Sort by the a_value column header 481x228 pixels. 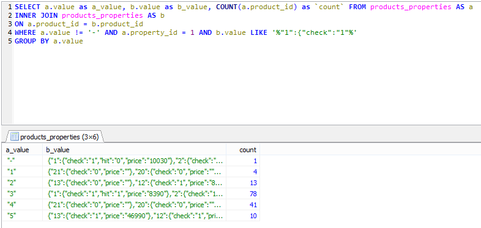tap(22, 150)
